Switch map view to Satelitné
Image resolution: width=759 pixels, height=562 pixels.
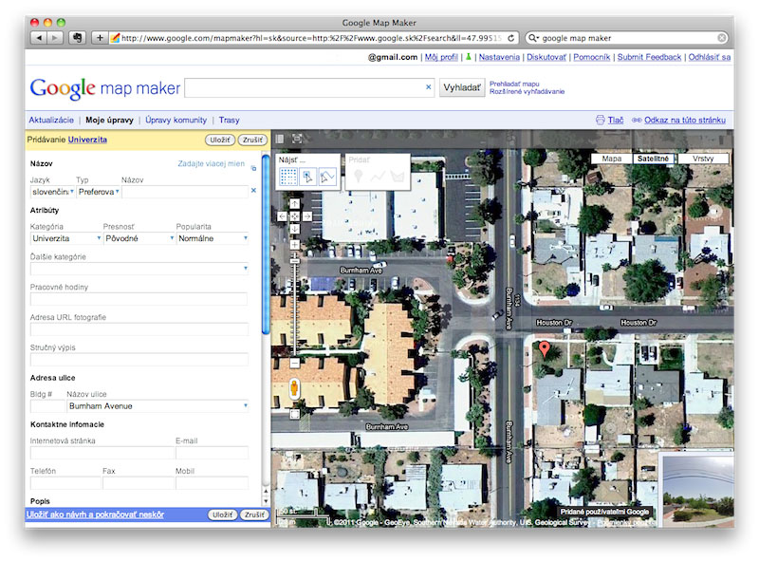point(653,159)
